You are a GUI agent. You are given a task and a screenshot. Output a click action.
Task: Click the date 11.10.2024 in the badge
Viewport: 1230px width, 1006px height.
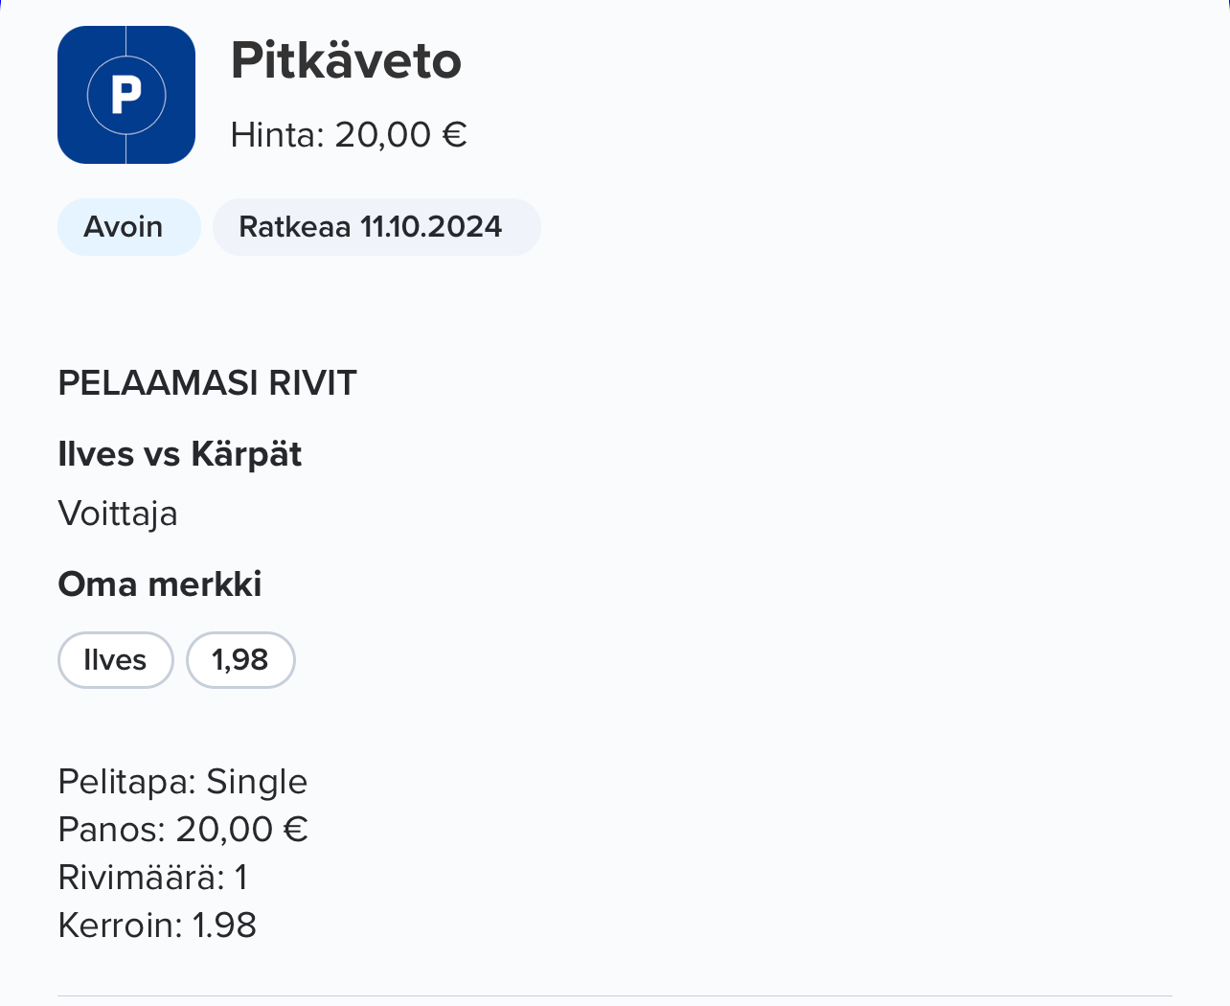coord(431,227)
